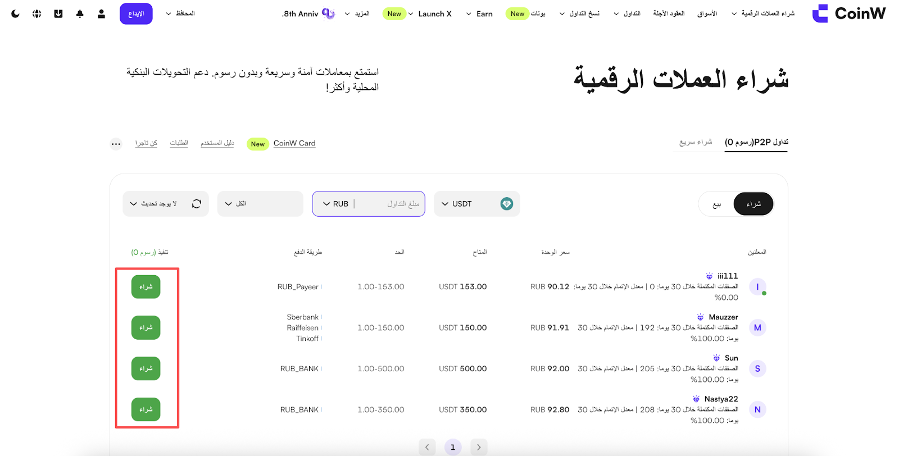Click the buy button for Sun offer
This screenshot has height=456, width=899.
146,369
